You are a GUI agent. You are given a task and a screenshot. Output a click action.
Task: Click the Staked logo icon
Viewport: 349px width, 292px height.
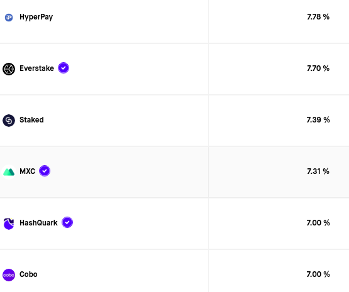tap(9, 121)
